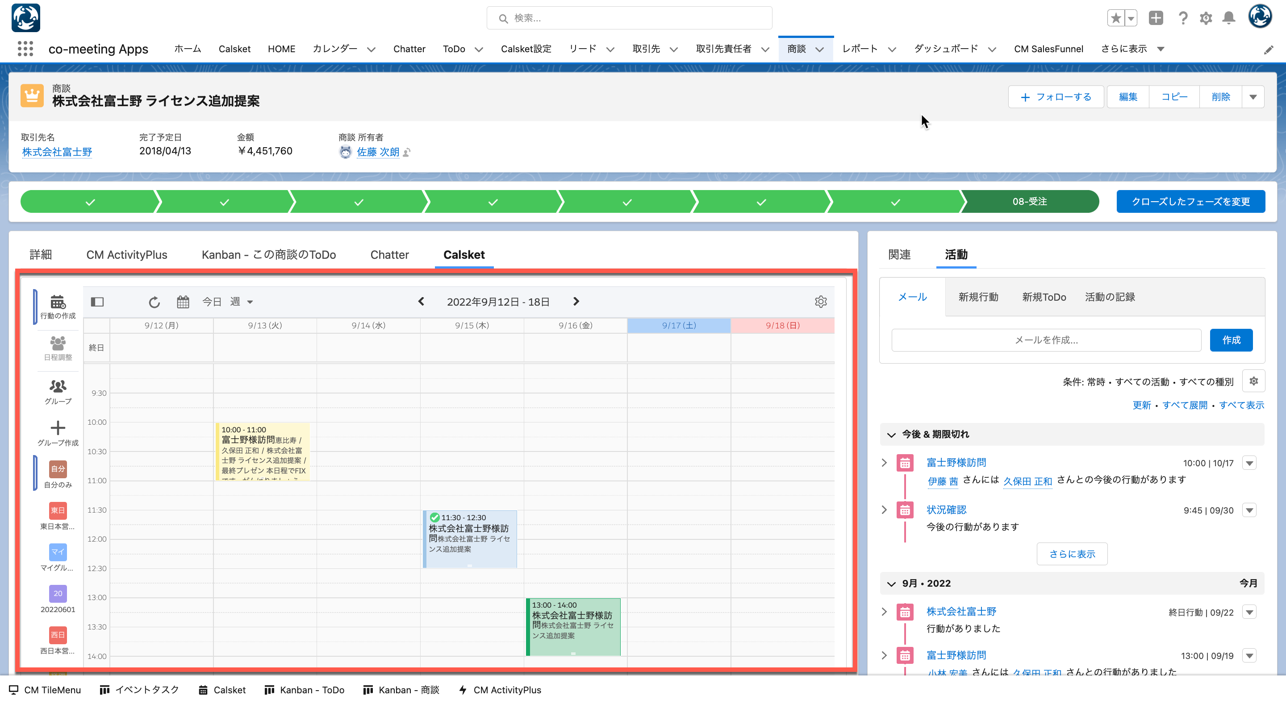The image size is (1286, 704).
Task: Open the favorites list dropdown arrow
Action: tap(1131, 18)
